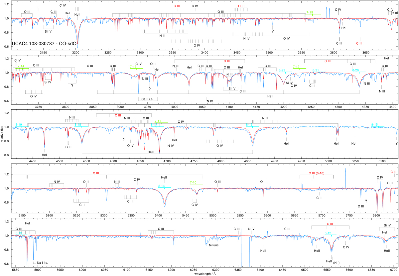The width and height of the screenshot is (399, 276).
Task: Click the green 7-15 transition marker
Action: point(309,12)
